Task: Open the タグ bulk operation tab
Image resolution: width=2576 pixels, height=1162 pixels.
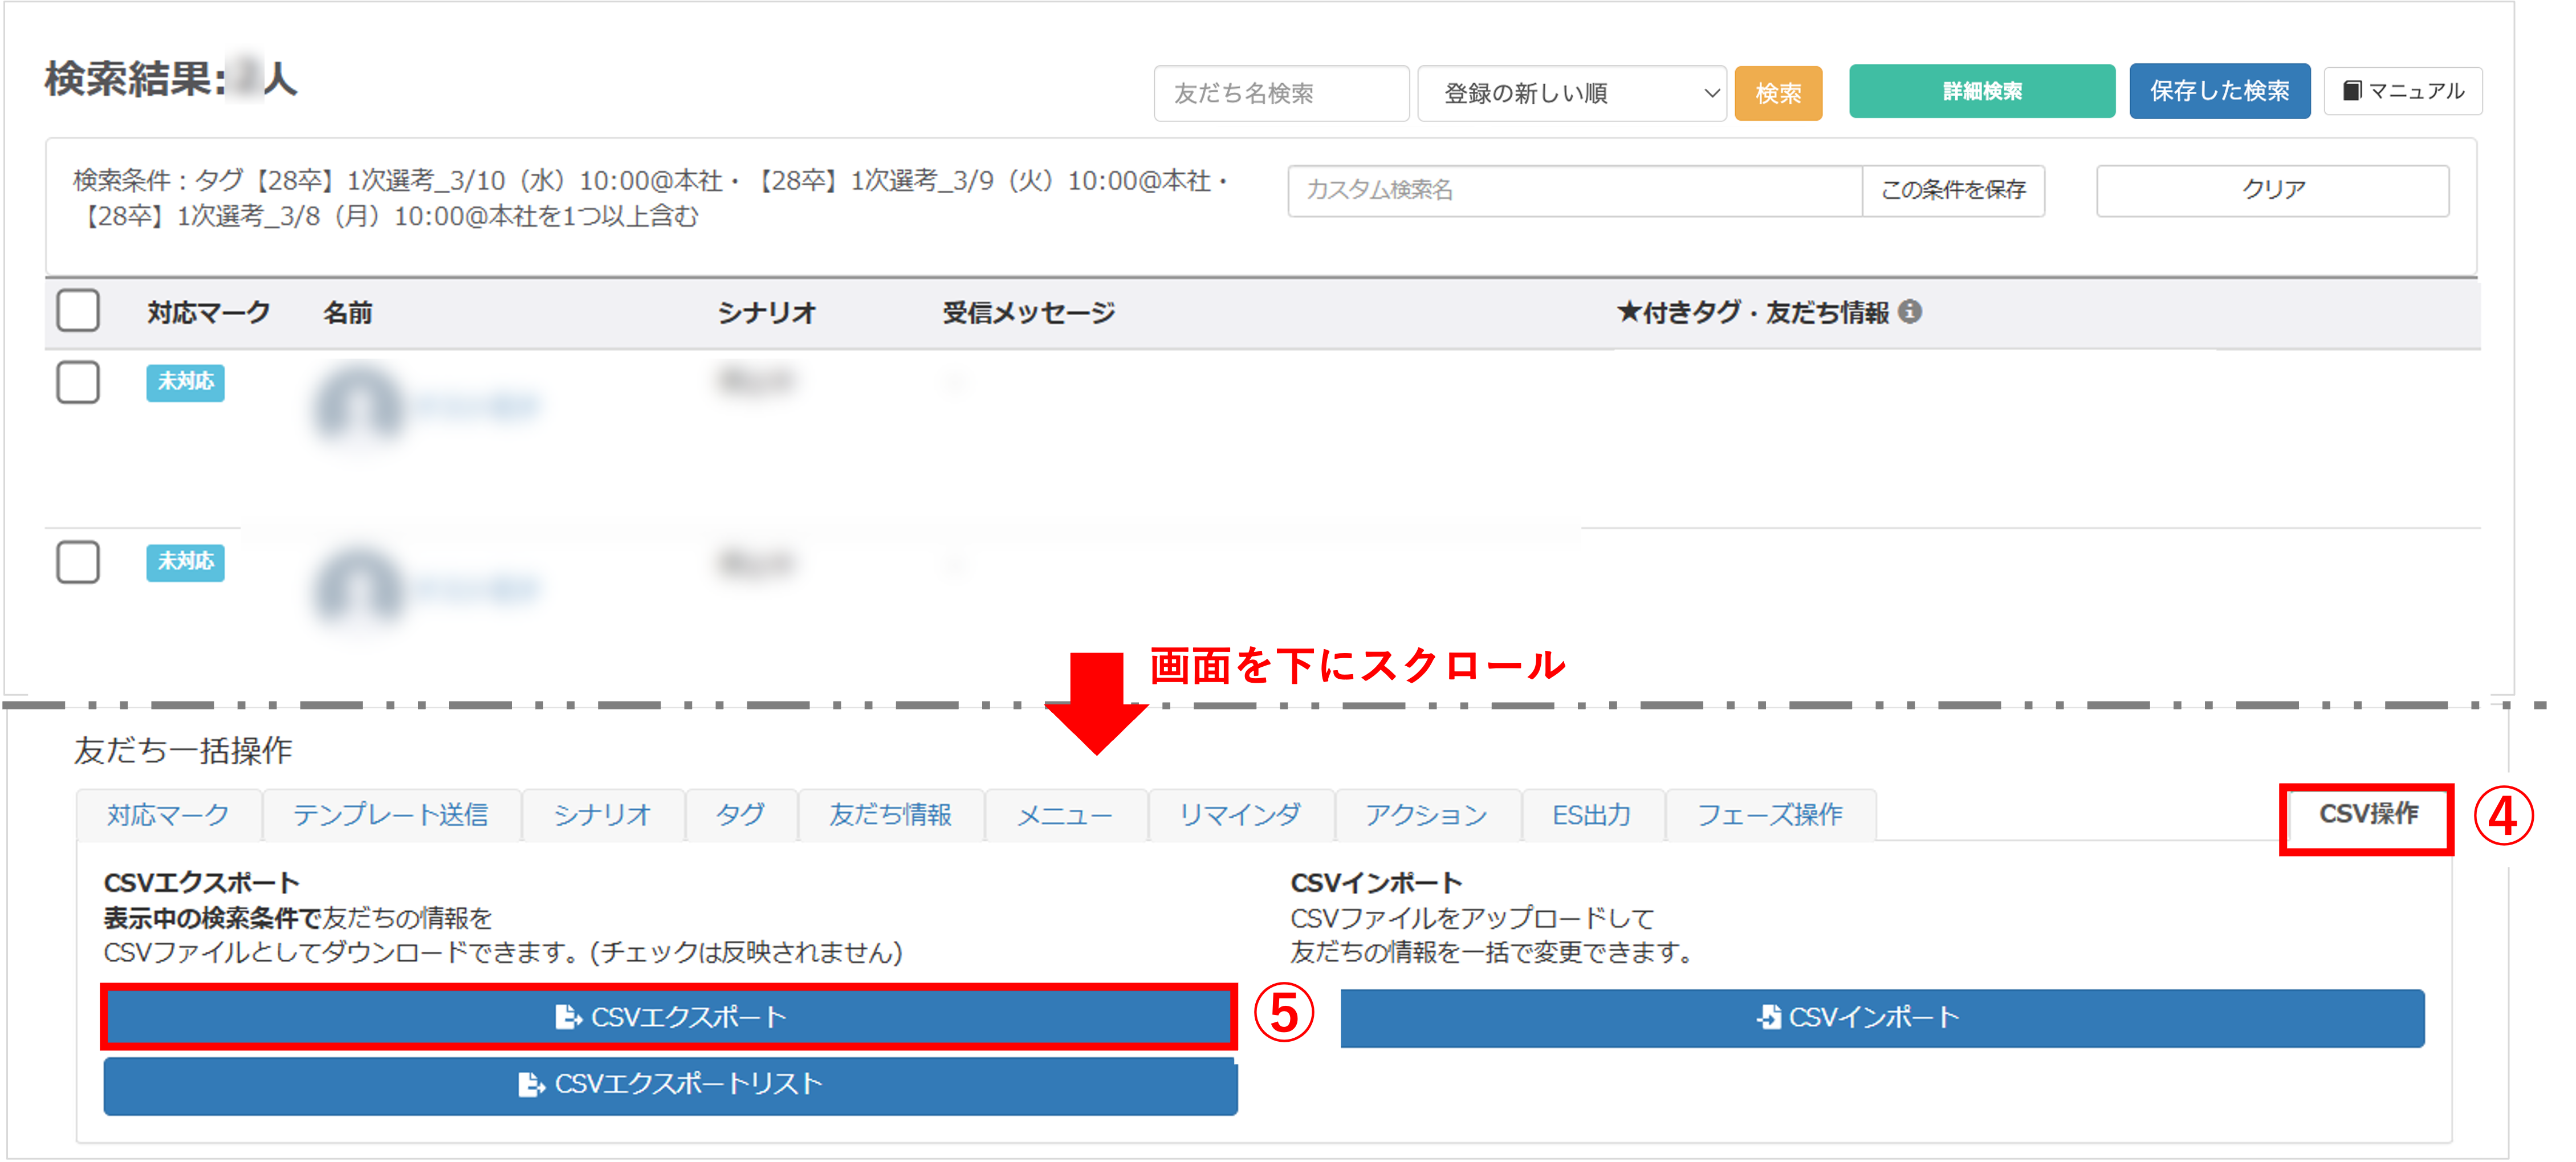Action: point(740,815)
